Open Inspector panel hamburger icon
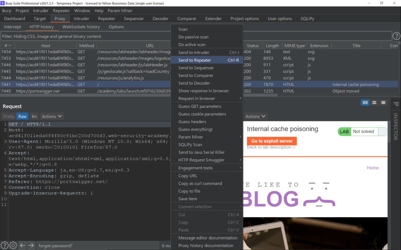The image size is (401, 250). [x=396, y=104]
